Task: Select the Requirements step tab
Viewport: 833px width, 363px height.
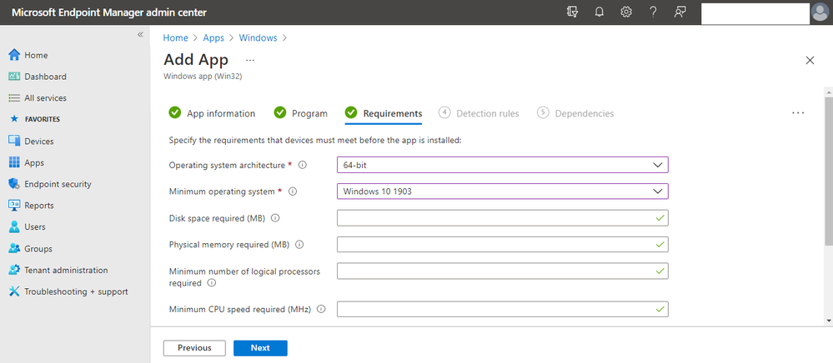Action: pyautogui.click(x=384, y=113)
